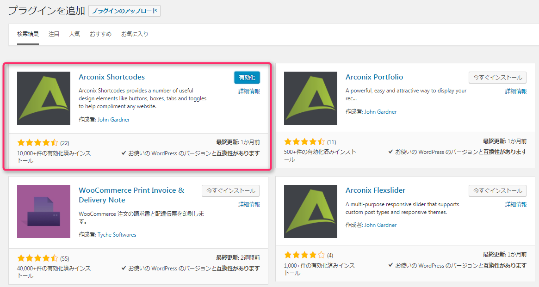
Task: Open the Arconix Flexslider title link
Action: pyautogui.click(x=375, y=190)
